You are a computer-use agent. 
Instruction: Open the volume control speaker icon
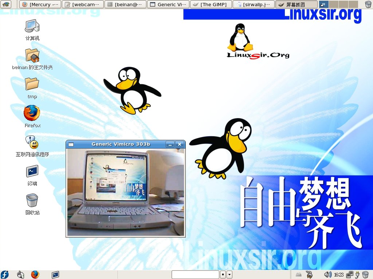pos(328,275)
